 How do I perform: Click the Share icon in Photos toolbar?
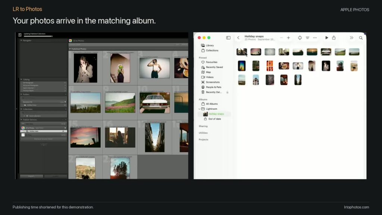pos(334,38)
